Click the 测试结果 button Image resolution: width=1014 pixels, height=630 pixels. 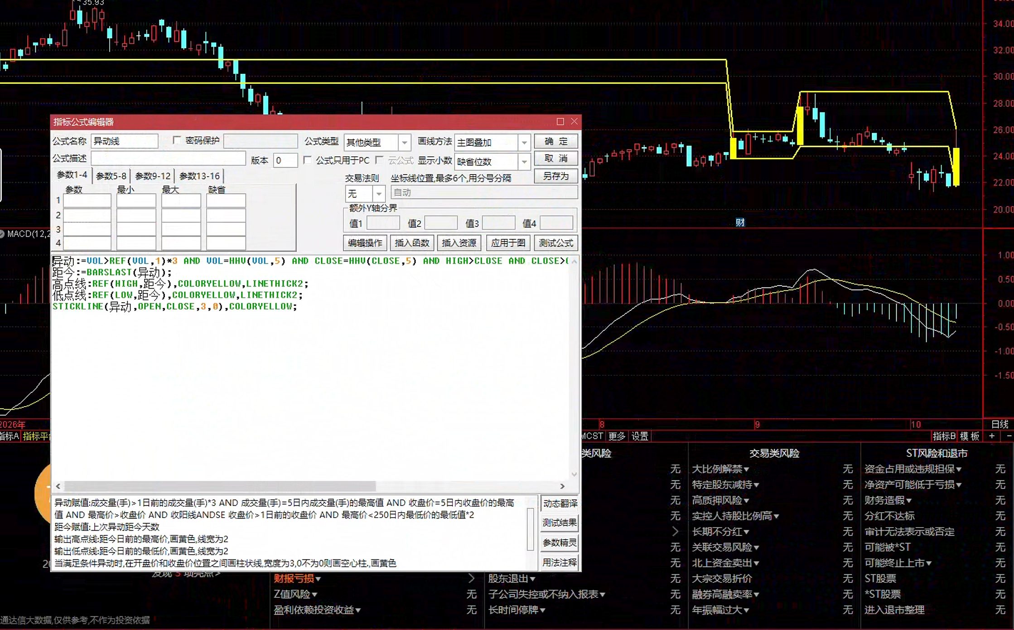coord(560,523)
